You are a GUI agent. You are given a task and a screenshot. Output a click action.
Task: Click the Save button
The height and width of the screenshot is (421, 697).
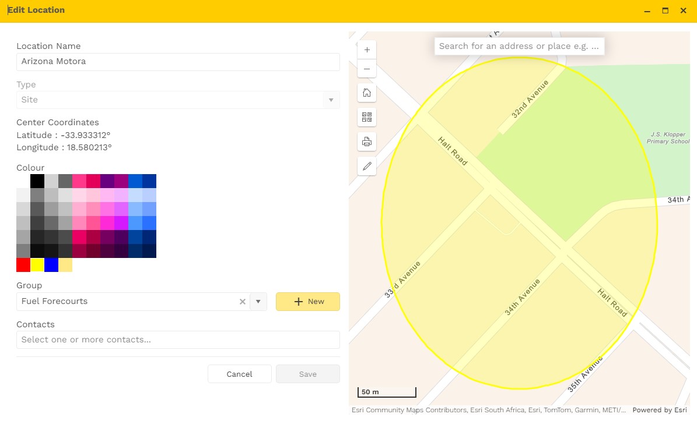(x=307, y=374)
